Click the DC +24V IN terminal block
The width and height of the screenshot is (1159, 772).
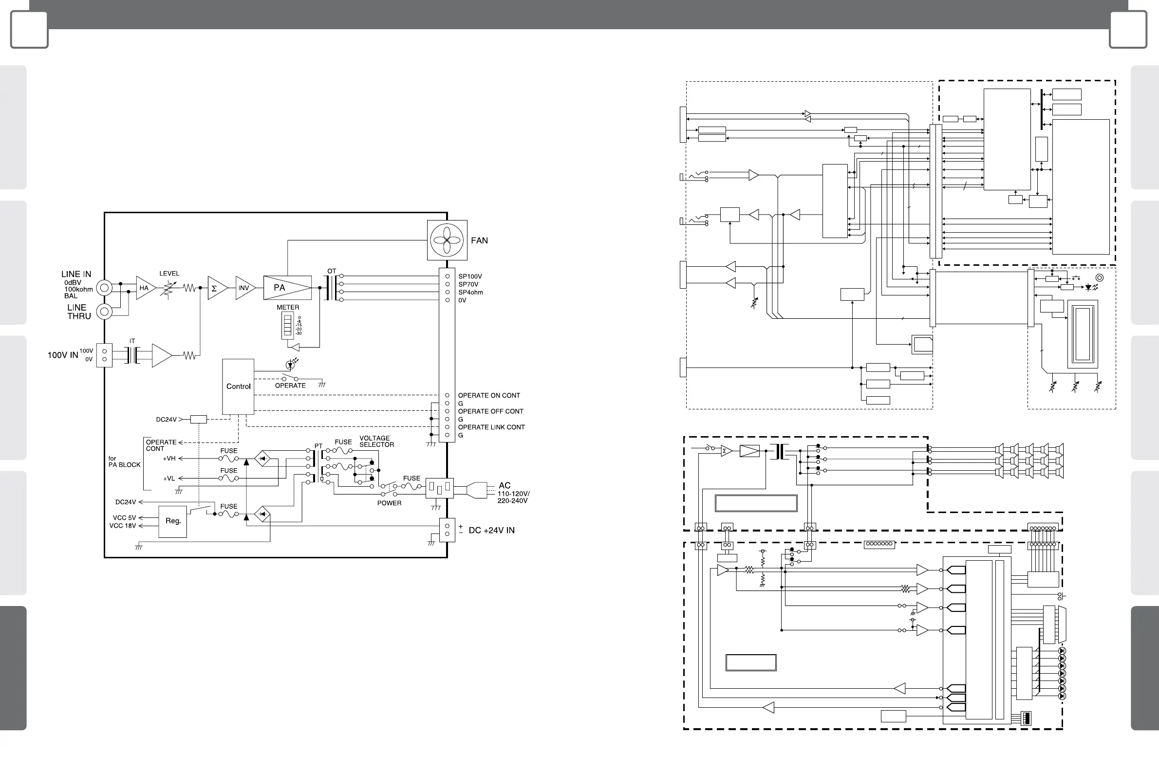(447, 530)
